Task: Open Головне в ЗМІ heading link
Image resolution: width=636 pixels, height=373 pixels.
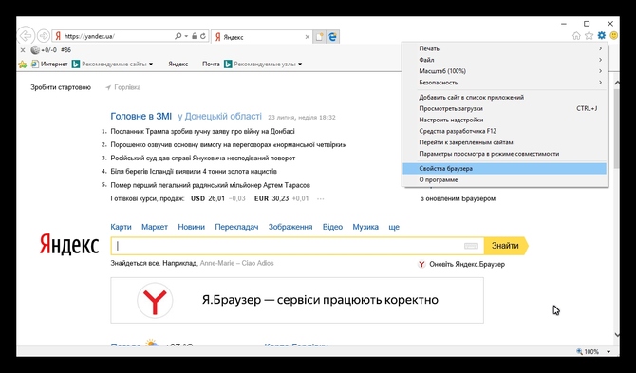Action: 141,117
